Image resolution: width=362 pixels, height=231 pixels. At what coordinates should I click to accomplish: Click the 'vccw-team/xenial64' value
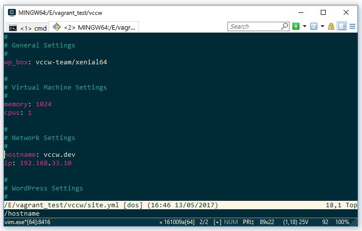(x=72, y=62)
